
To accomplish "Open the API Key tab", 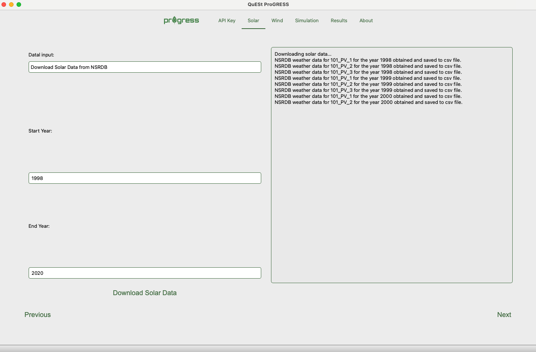I will [x=227, y=21].
